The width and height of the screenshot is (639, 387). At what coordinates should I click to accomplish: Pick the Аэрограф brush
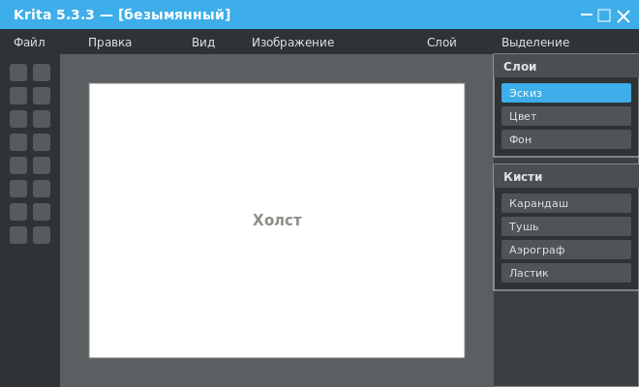pos(566,250)
